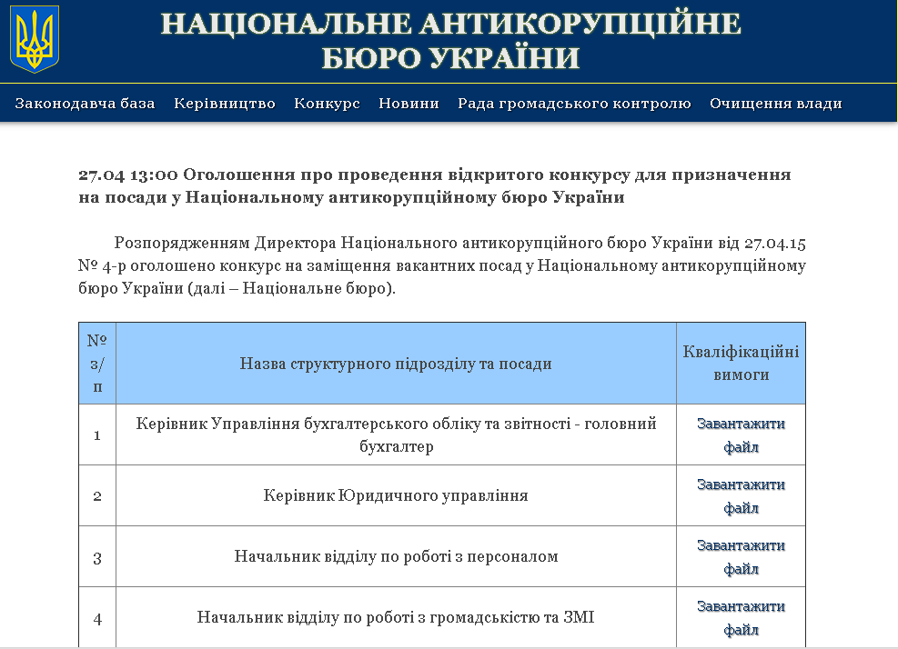The height and width of the screenshot is (649, 898).
Task: Go to the "Керівництво" section
Action: [225, 104]
